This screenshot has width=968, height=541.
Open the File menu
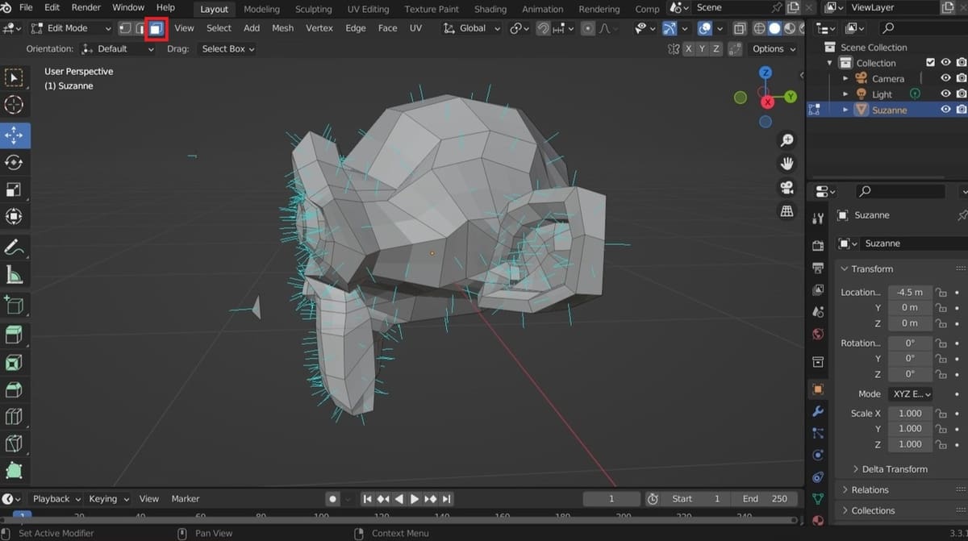click(26, 7)
